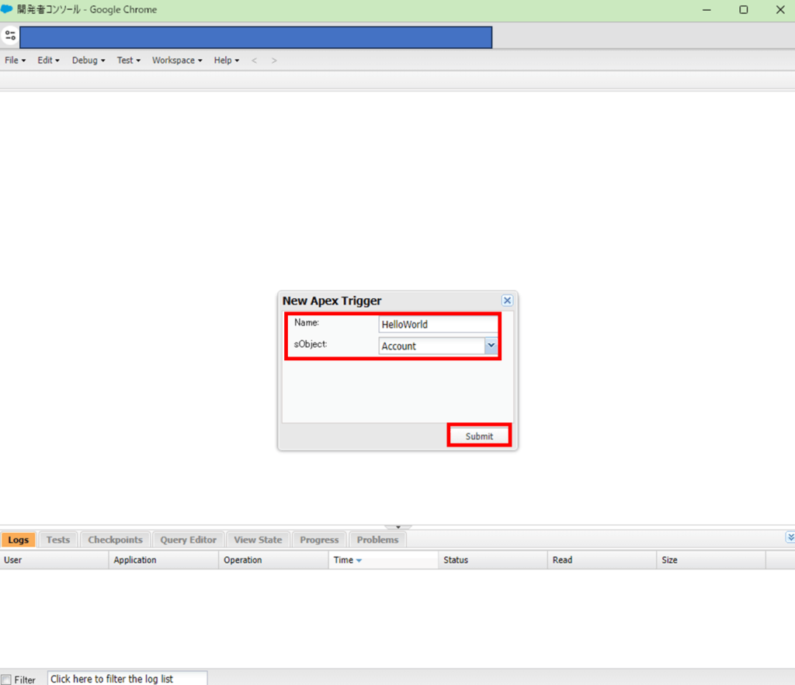Click the log list filter text box
This screenshot has width=795, height=685.
point(127,679)
